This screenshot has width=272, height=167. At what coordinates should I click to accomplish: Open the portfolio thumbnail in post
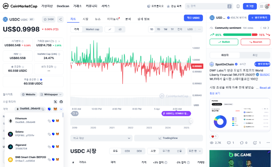(240, 115)
